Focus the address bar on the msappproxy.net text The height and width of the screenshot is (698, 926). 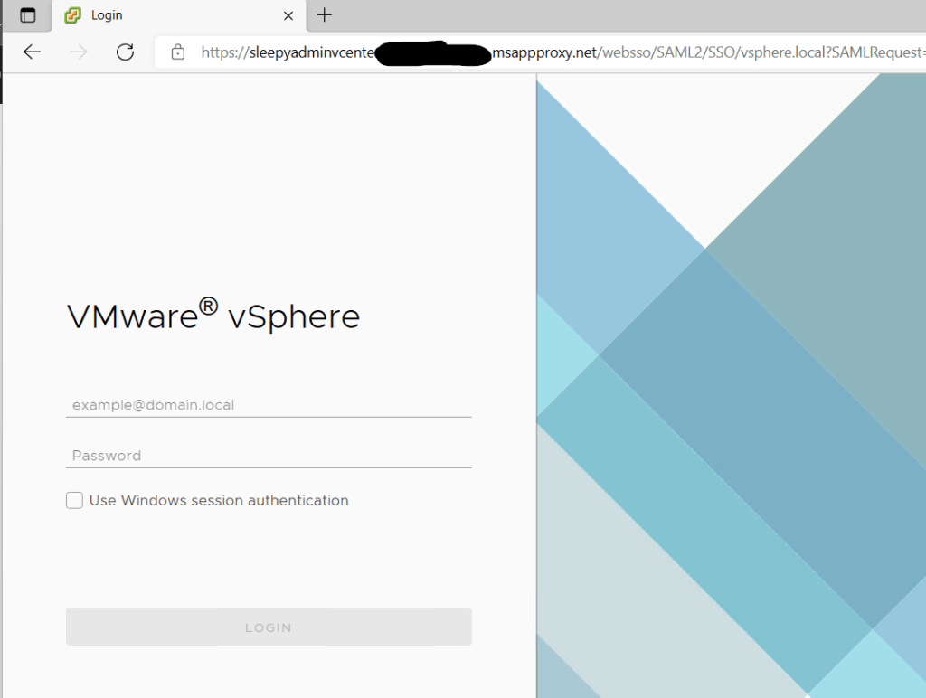point(543,52)
